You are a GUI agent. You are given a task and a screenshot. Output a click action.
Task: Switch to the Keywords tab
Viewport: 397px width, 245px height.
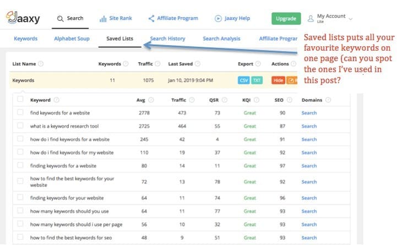click(x=25, y=39)
